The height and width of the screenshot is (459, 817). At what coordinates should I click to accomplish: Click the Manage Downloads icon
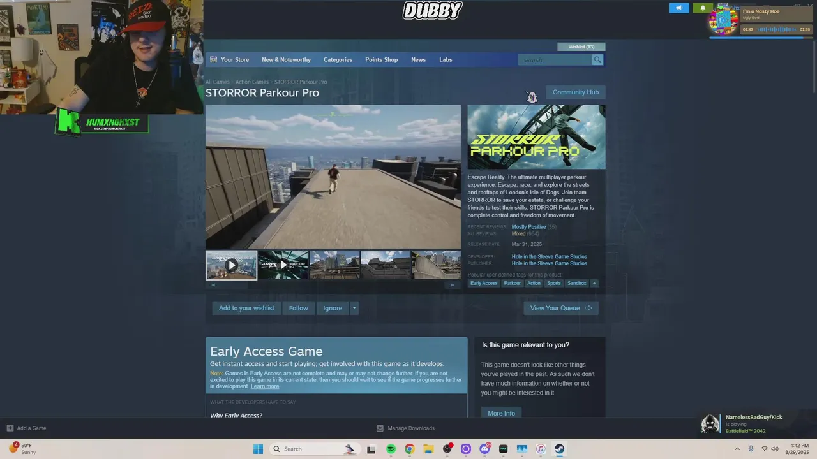tap(380, 428)
